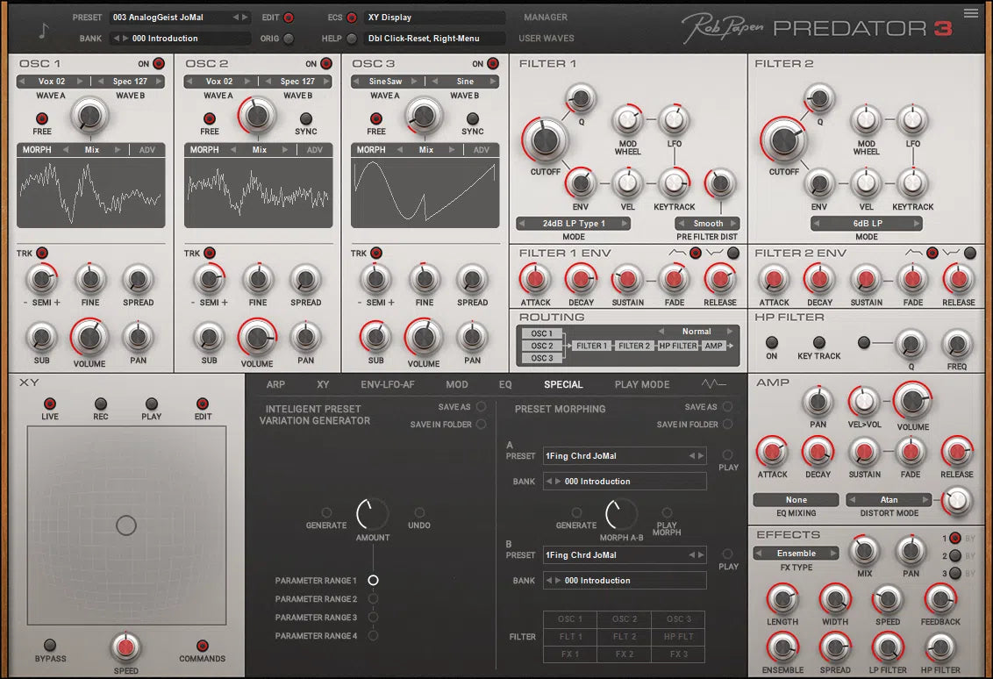The height and width of the screenshot is (679, 993).
Task: Open the 24dB LP Type 1 filter mode dropdown
Action: point(573,223)
